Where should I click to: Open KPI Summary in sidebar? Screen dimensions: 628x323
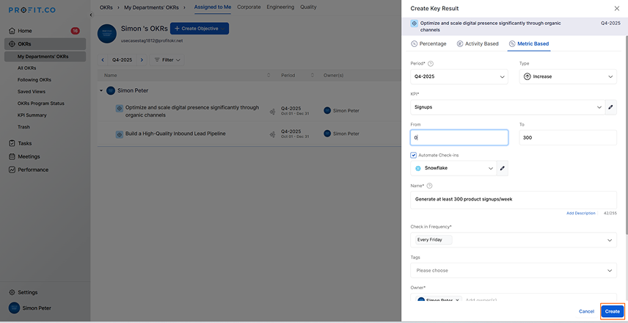pyautogui.click(x=32, y=115)
